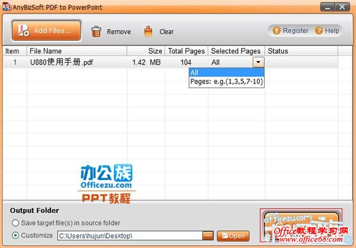Click the Total Pages column header
Image resolution: width=356 pixels, height=248 pixels.
pos(186,51)
